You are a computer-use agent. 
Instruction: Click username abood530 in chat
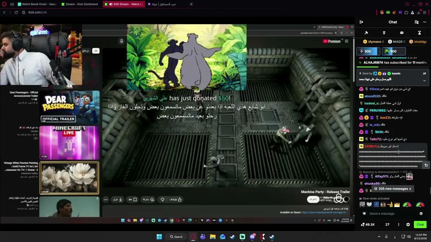pyautogui.click(x=372, y=96)
